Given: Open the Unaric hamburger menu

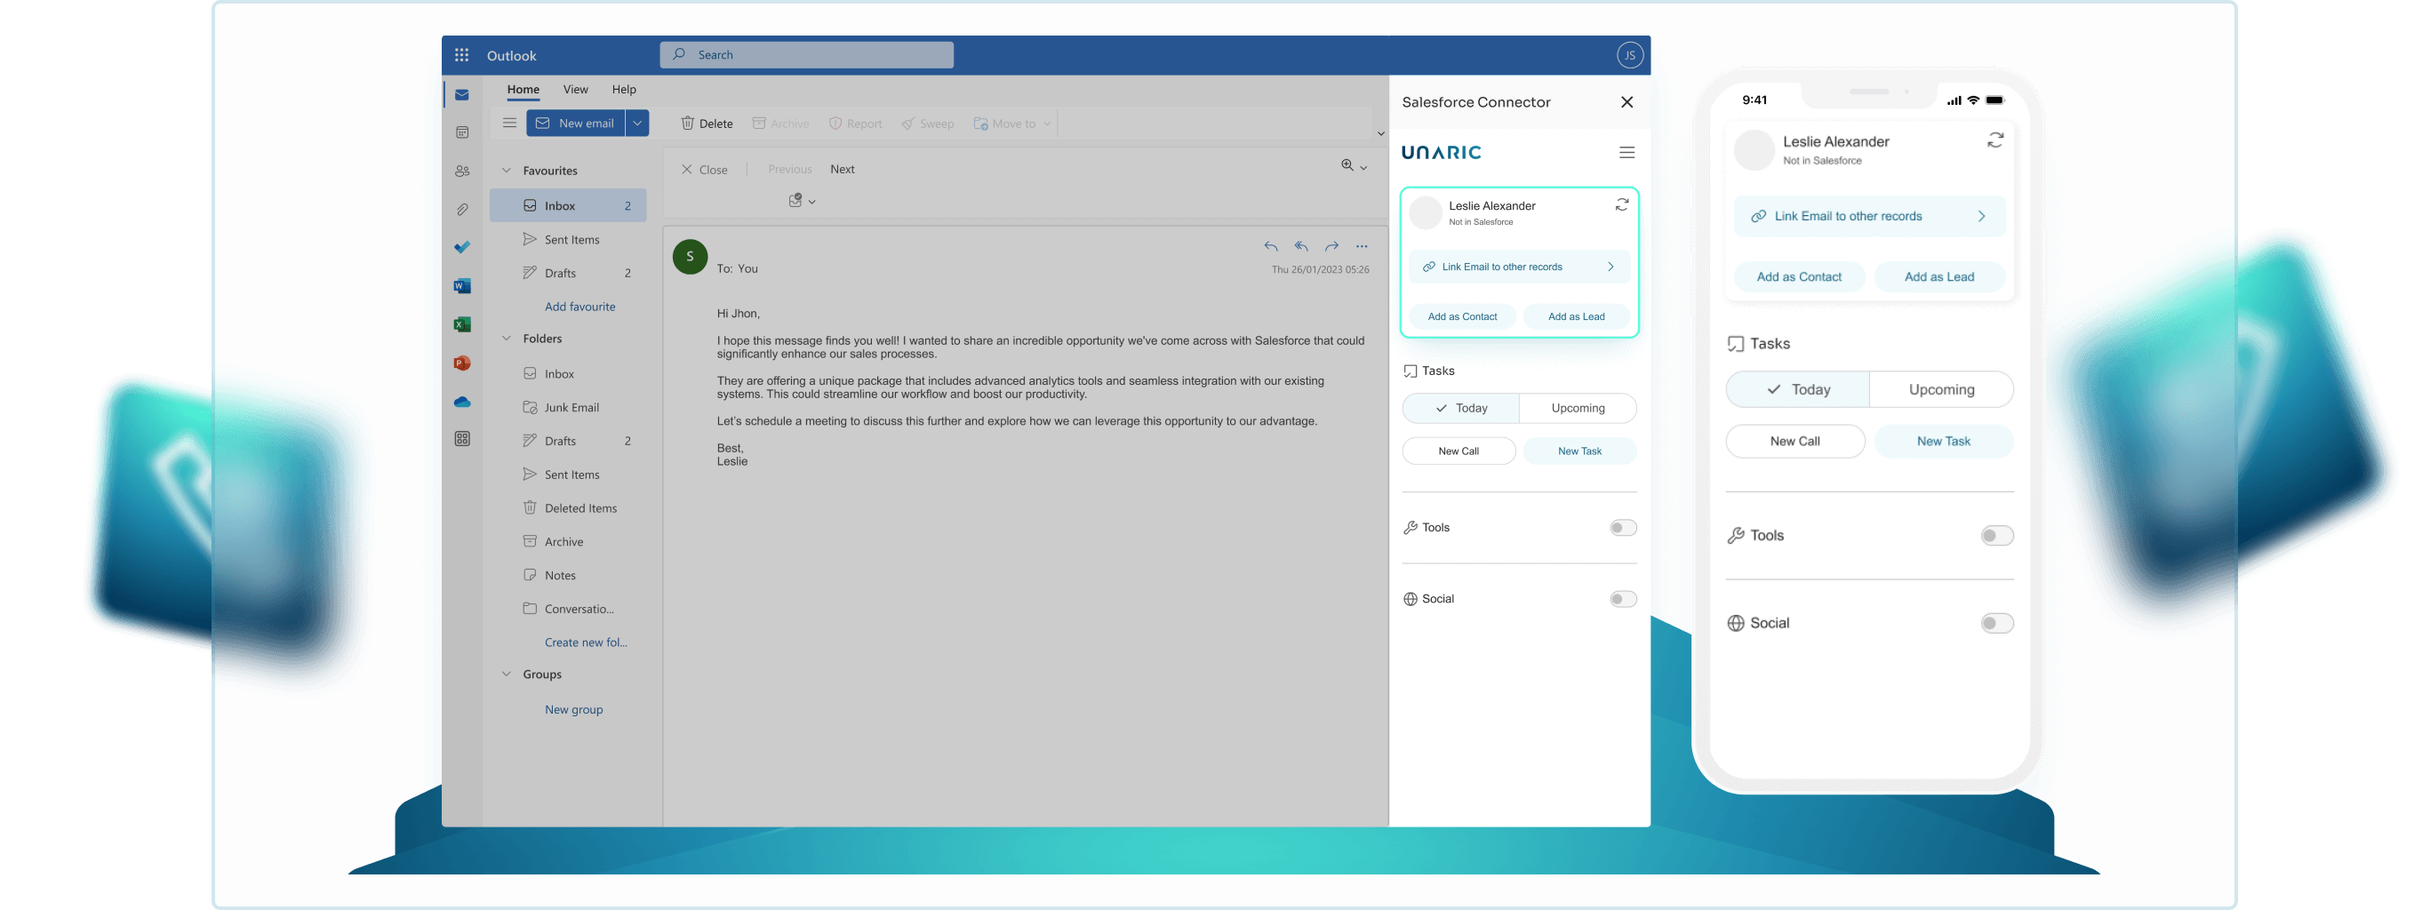Looking at the screenshot, I should pyautogui.click(x=1627, y=152).
